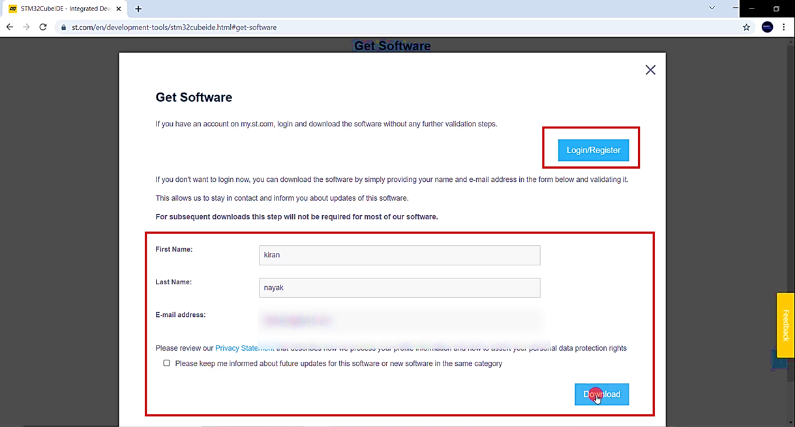795x427 pixels.
Task: Switch to the STM32CubeIDE browser tab
Action: [x=66, y=8]
